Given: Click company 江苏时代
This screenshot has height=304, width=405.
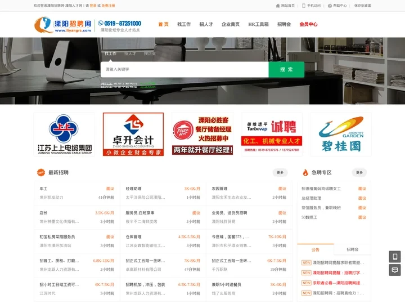Looking at the screenshot, I should pos(47,293).
